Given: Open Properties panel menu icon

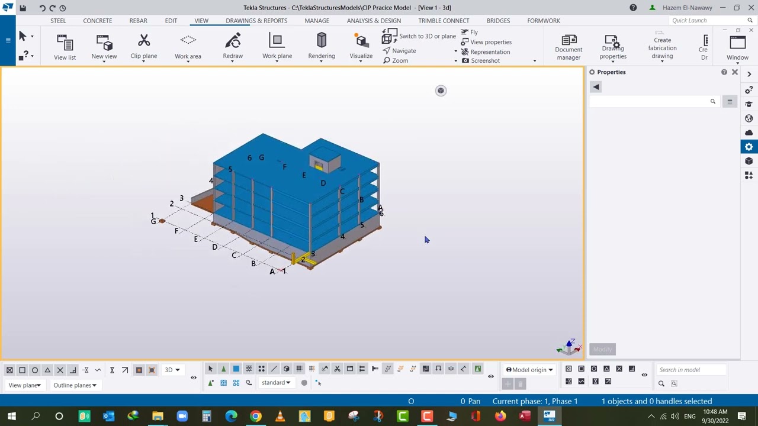Looking at the screenshot, I should click(730, 102).
